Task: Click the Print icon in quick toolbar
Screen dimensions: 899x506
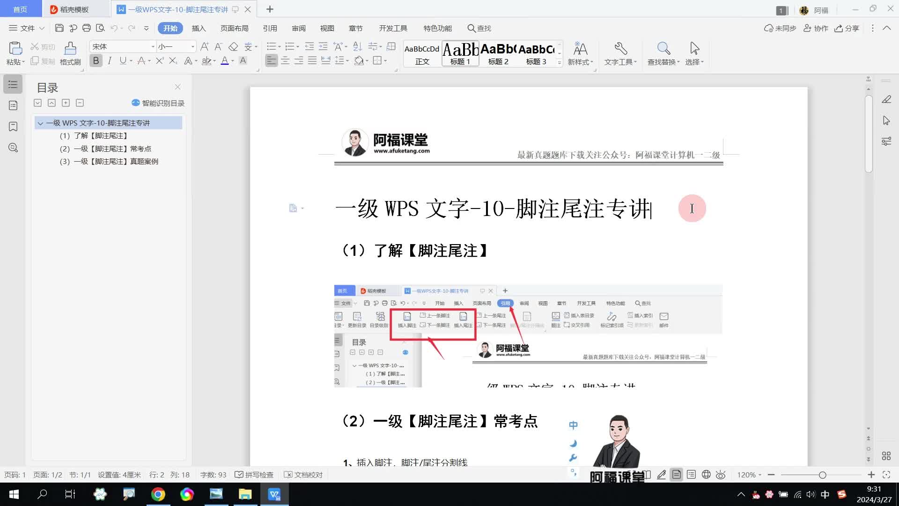Action: 87,28
